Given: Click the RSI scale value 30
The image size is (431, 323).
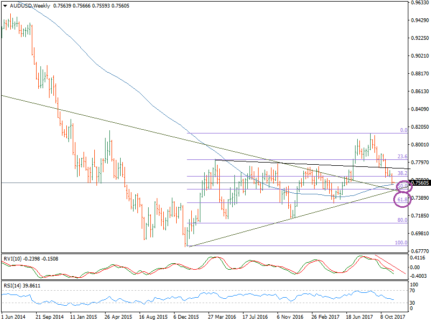Looking at the screenshot, I should point(413,303).
